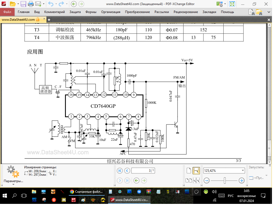Open Chrome Скачанные файлы taskbar window
This screenshot has height=206, width=273.
click(86, 192)
